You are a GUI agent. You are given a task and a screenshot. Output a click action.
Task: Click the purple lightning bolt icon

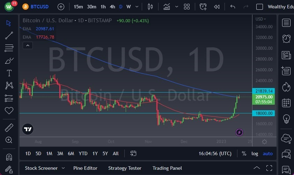click(x=239, y=133)
